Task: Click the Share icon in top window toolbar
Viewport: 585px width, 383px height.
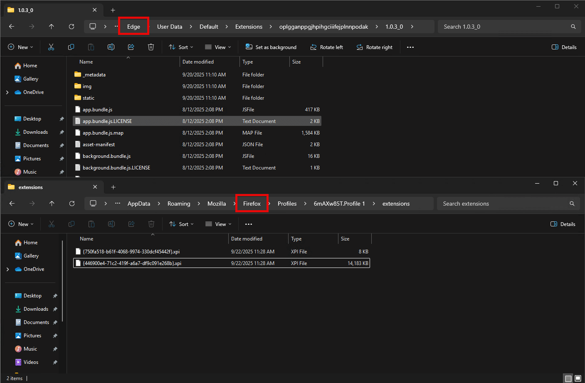Action: [x=131, y=47]
